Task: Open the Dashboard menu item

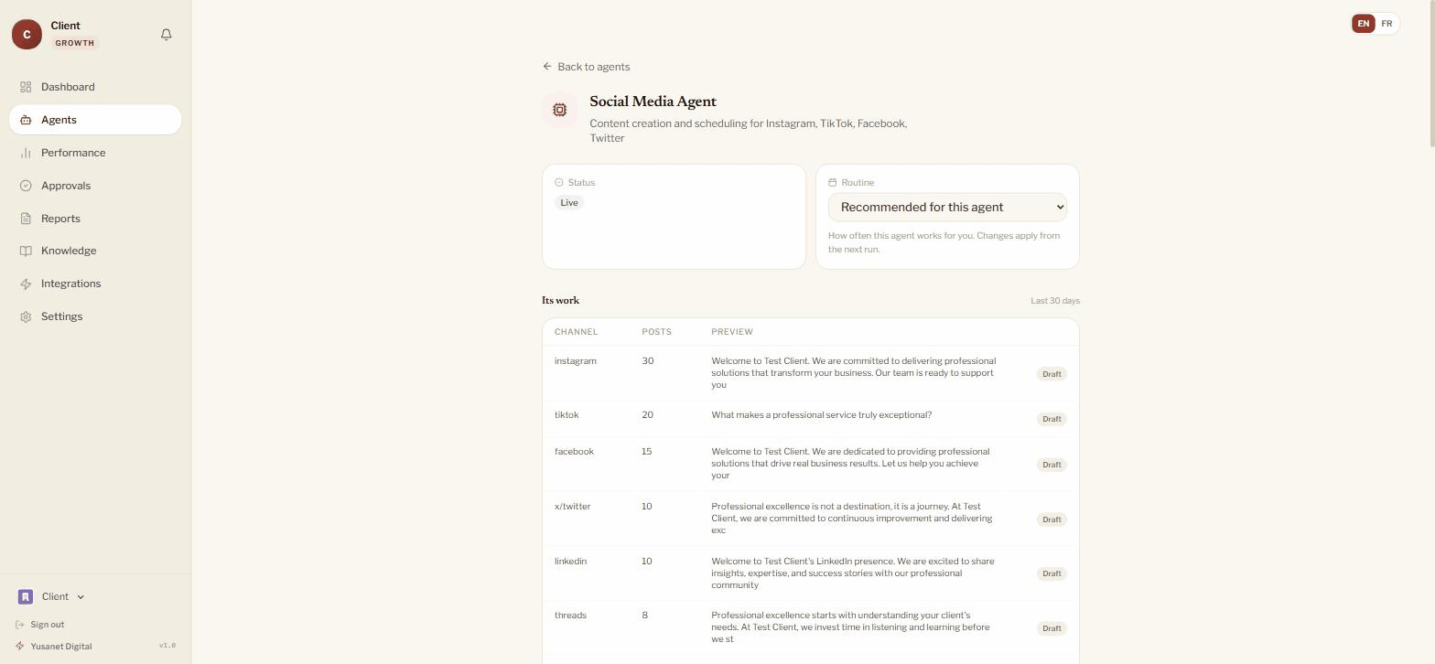Action: [x=95, y=87]
